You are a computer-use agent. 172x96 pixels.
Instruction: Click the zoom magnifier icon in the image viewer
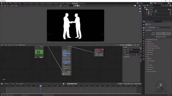(x=140, y=9)
